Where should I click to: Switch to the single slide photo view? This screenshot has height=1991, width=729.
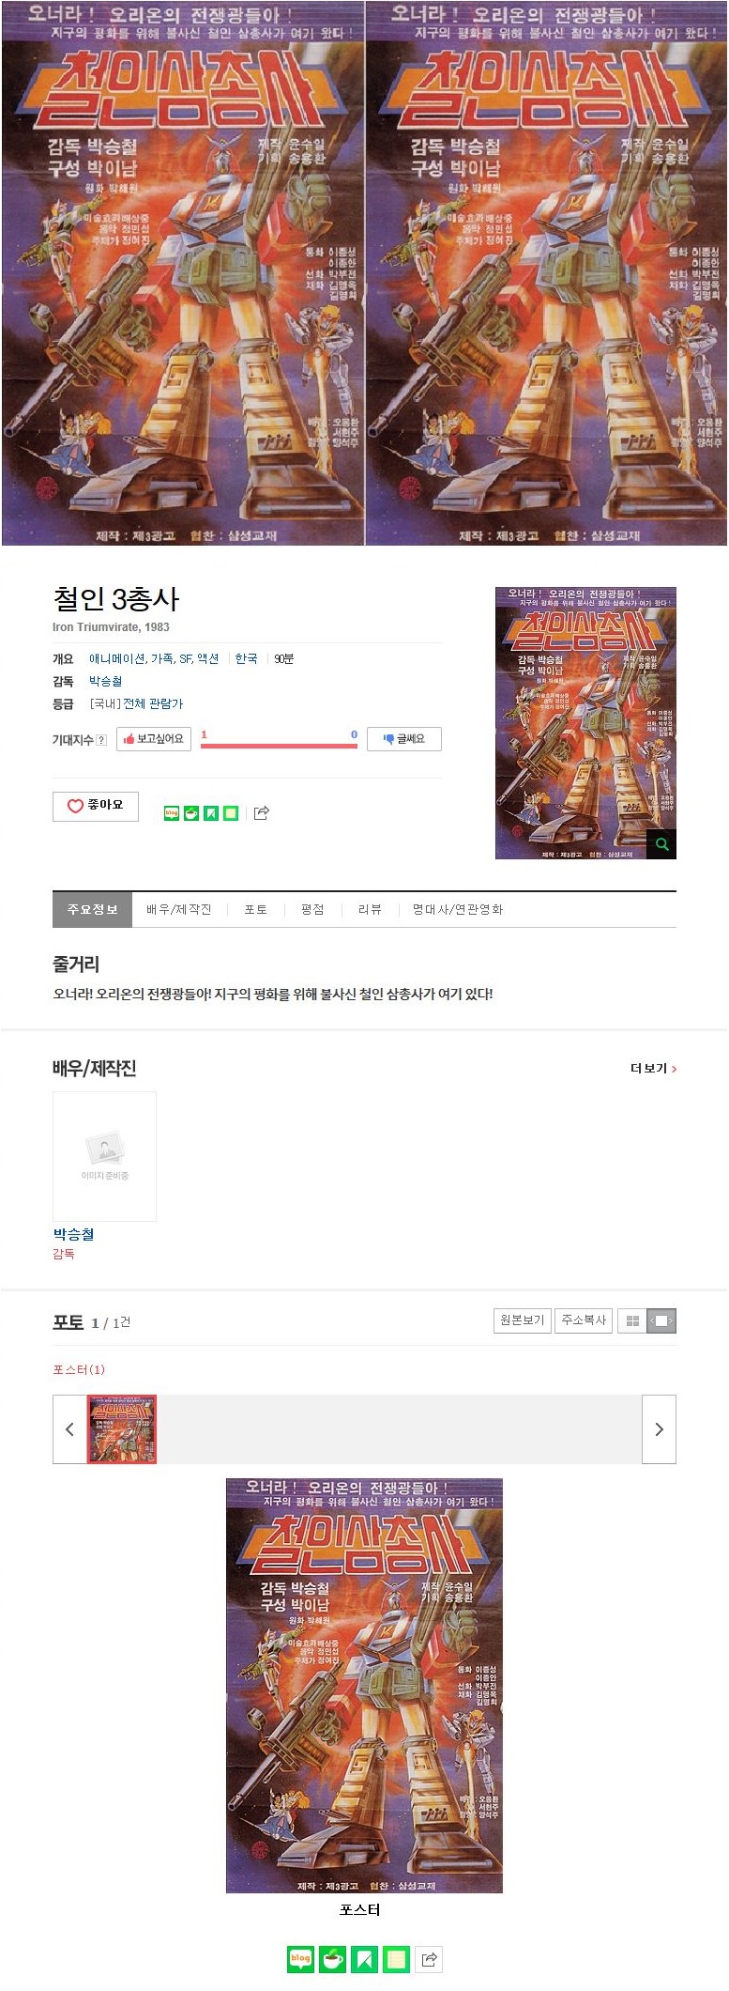pos(661,1320)
